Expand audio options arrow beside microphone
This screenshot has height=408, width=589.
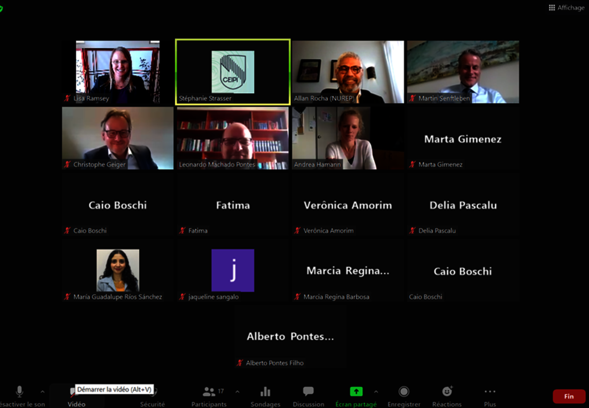point(42,391)
